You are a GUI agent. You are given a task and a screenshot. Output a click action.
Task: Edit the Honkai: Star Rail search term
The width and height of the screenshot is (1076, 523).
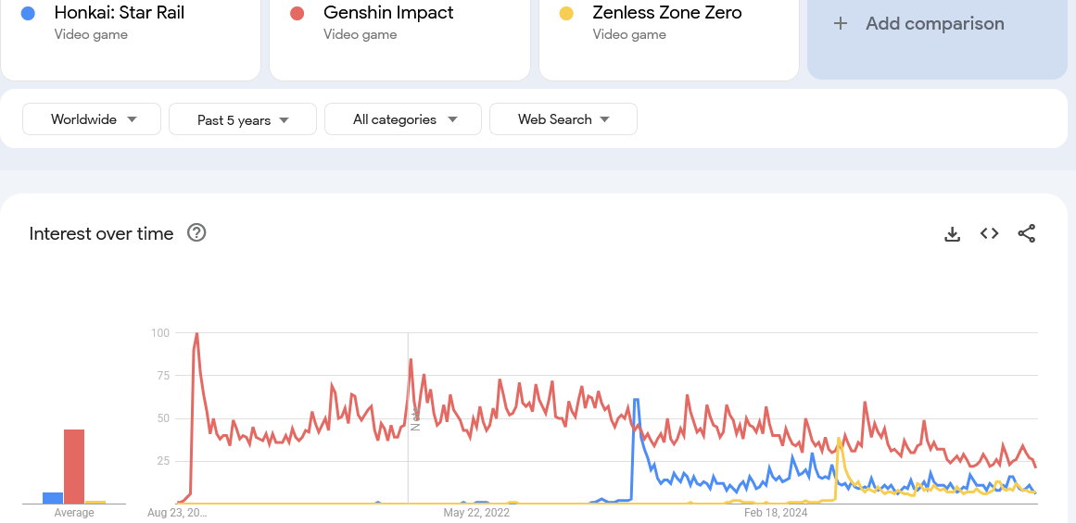click(120, 14)
